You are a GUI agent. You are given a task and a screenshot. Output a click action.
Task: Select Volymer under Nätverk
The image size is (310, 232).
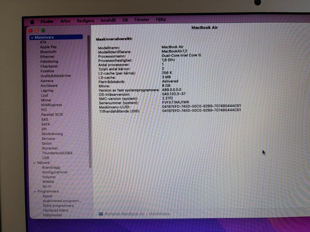[x=49, y=177]
